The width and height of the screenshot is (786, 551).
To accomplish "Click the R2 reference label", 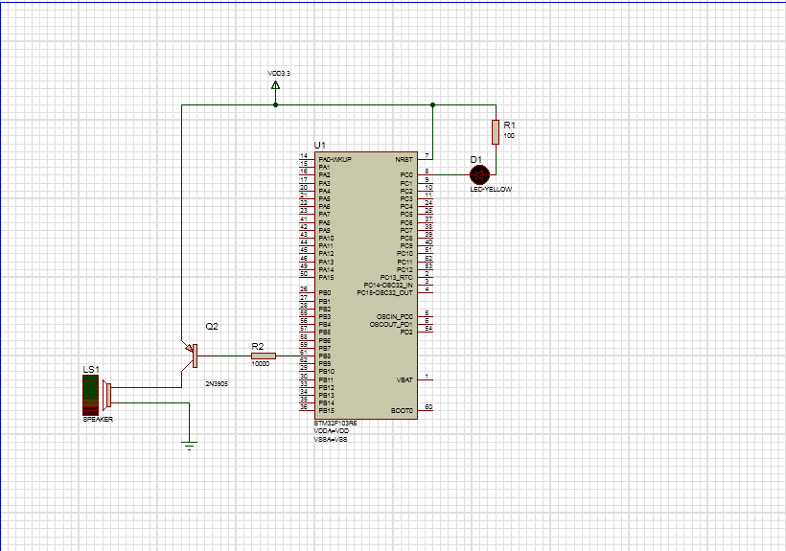I will [257, 346].
